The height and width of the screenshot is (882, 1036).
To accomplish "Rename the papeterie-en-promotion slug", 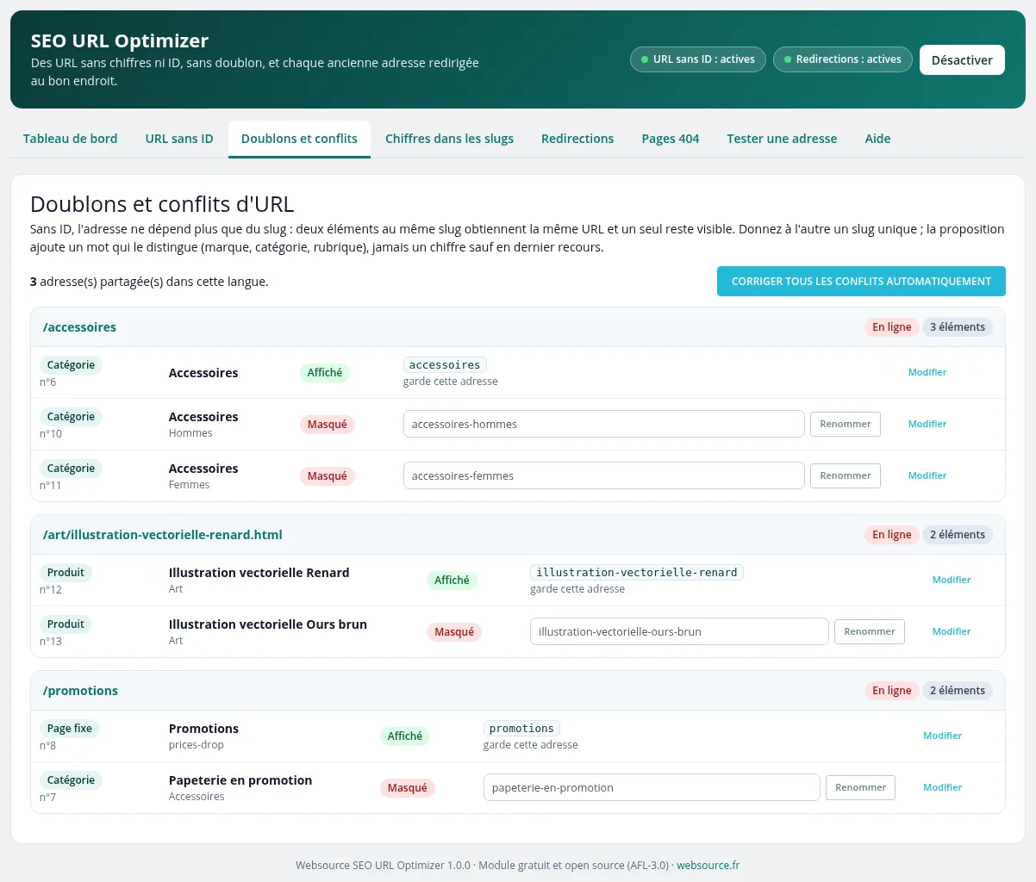I will click(x=861, y=787).
